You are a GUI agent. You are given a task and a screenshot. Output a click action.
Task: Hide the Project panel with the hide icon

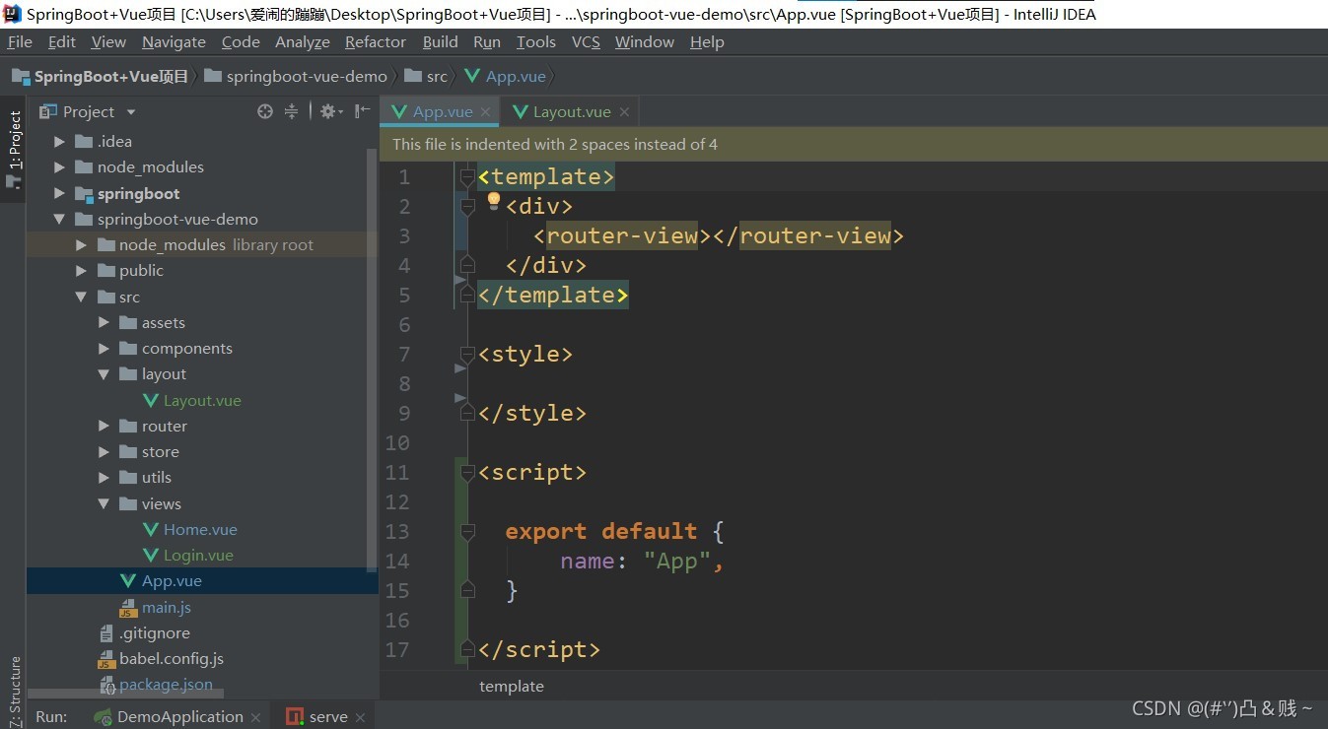[363, 111]
